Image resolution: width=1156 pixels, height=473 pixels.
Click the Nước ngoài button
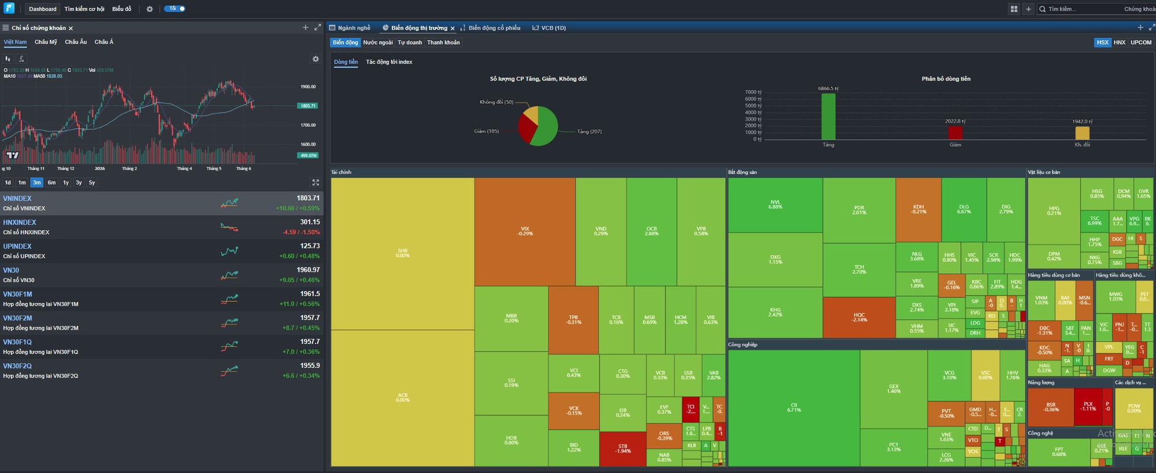point(377,43)
